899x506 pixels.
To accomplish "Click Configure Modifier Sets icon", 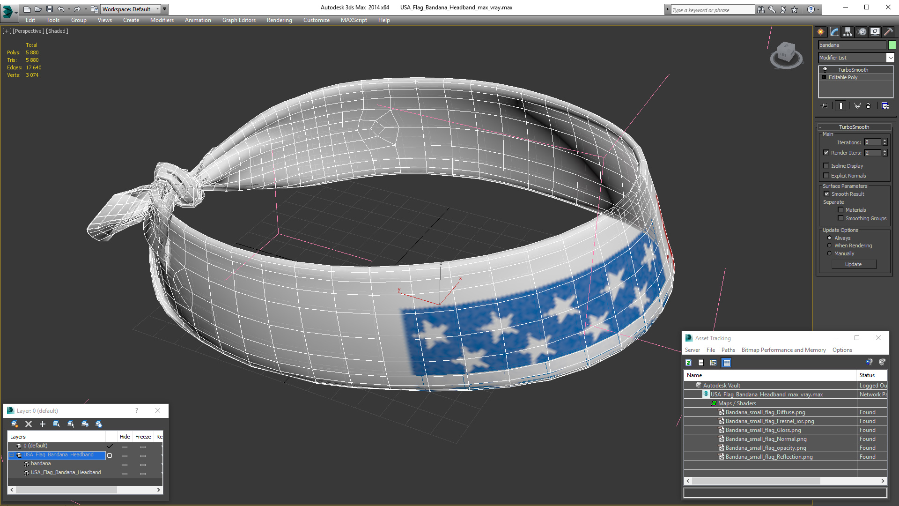I will [x=885, y=106].
